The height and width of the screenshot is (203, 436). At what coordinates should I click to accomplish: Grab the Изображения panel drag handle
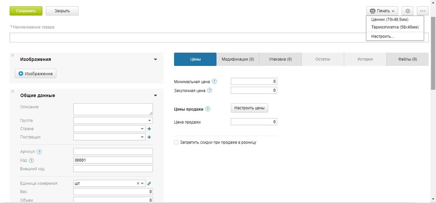point(12,55)
